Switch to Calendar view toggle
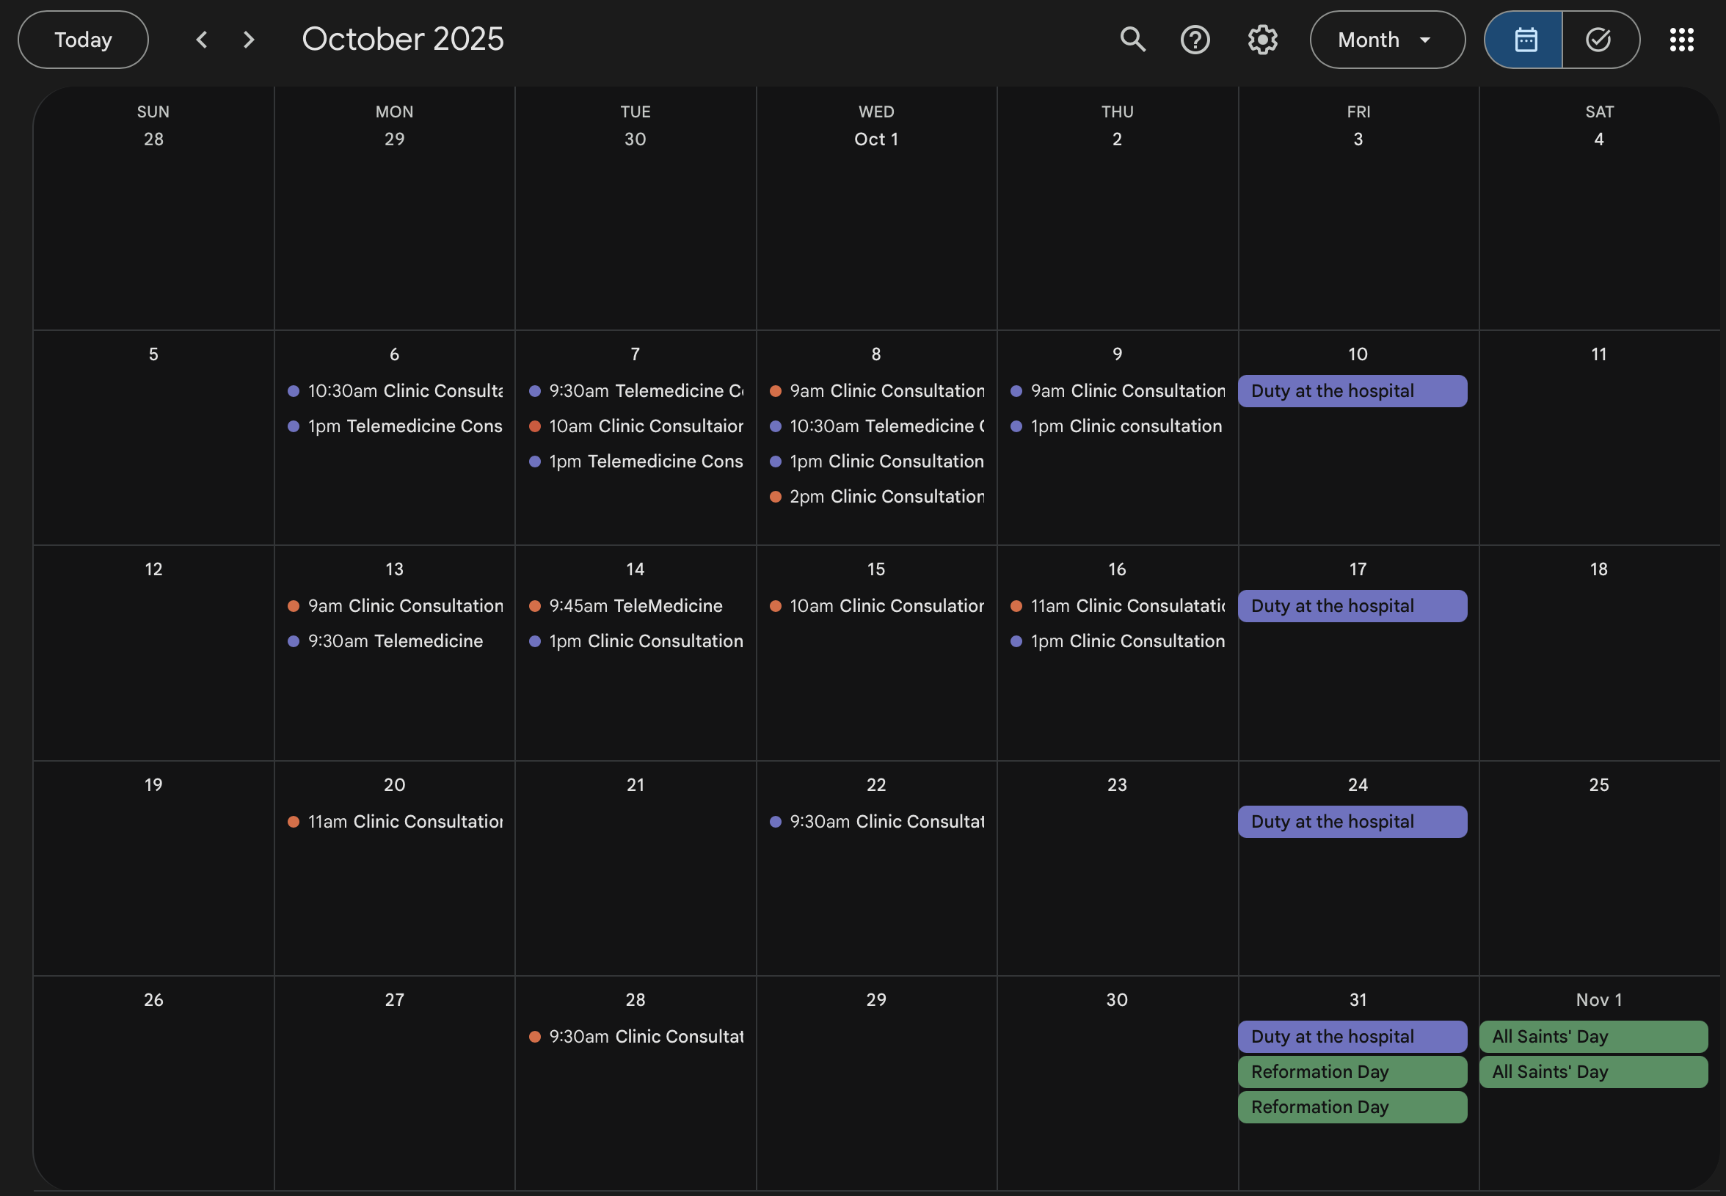Viewport: 1726px width, 1196px height. click(1523, 40)
